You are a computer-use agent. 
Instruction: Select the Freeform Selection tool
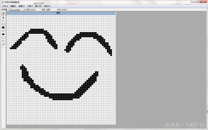(x=3, y=41)
